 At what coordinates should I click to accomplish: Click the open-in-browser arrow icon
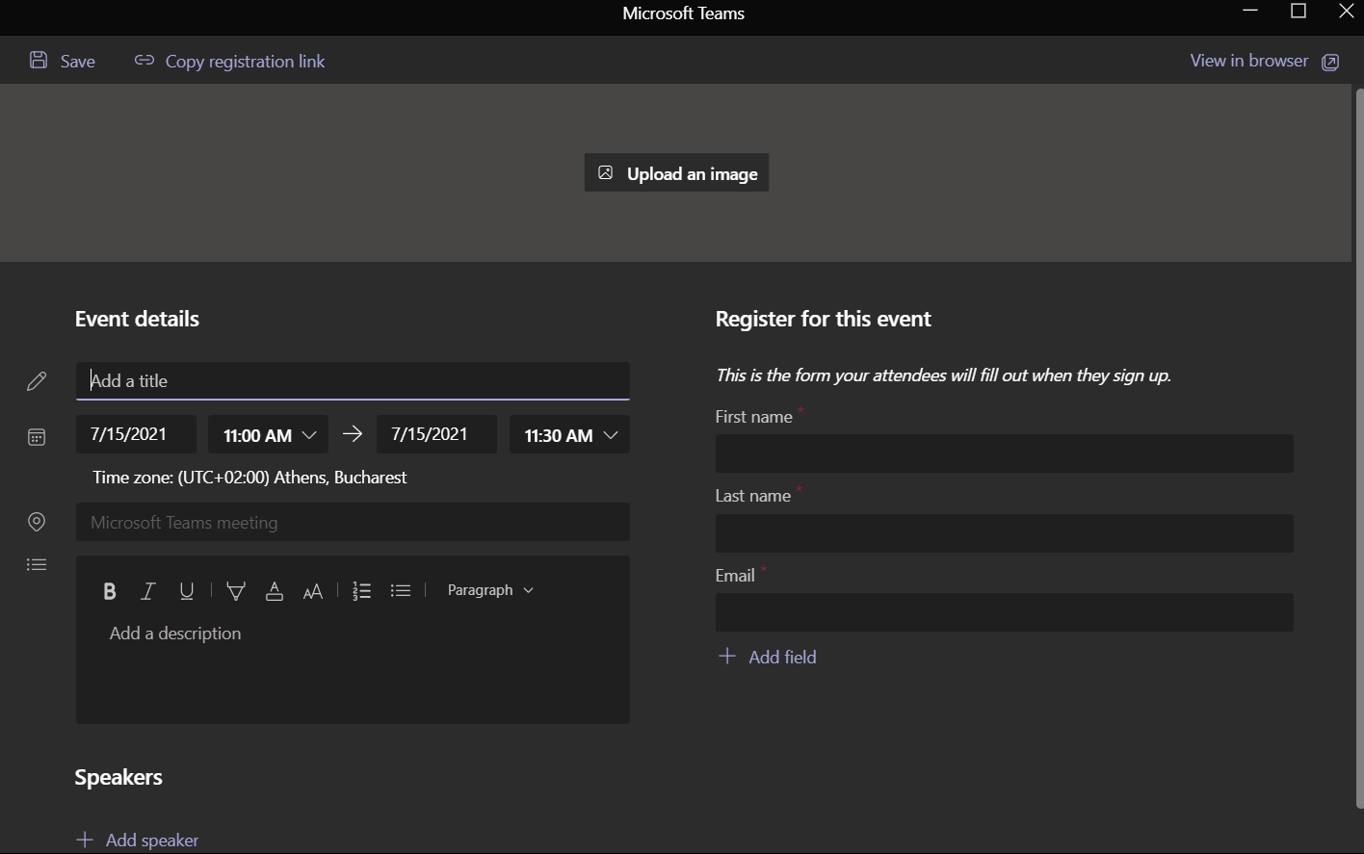click(x=1330, y=63)
